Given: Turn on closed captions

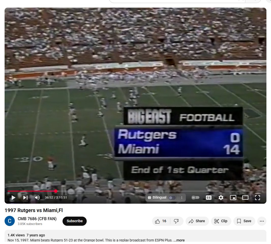Looking at the screenshot, I should click(x=209, y=198).
